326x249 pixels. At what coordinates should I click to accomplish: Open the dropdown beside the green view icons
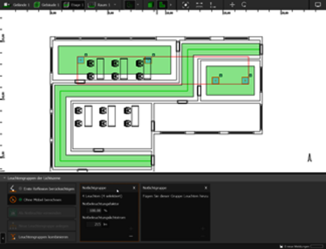(170, 4)
